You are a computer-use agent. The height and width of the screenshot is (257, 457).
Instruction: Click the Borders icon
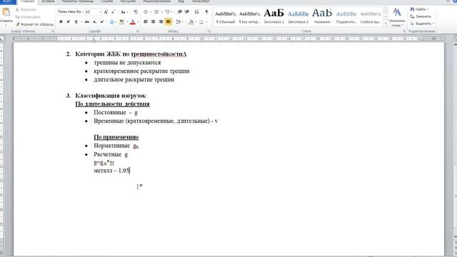pyautogui.click(x=201, y=21)
